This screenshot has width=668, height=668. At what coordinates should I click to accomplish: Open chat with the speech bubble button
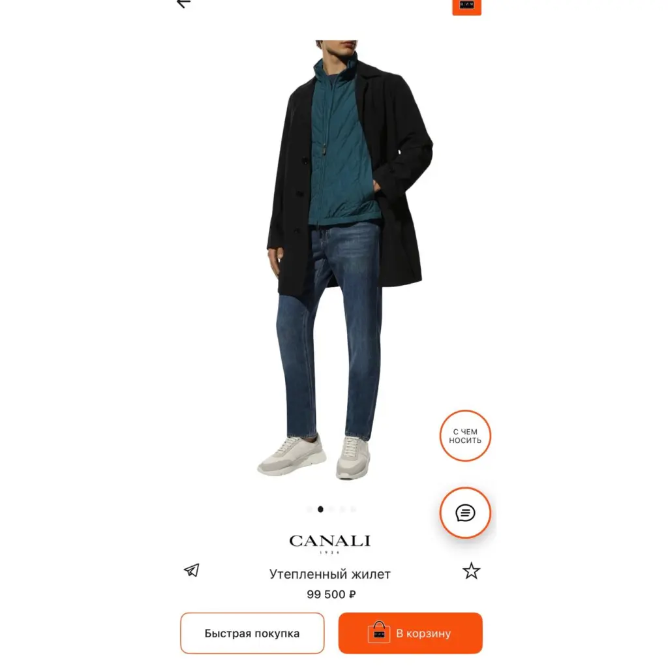click(465, 513)
